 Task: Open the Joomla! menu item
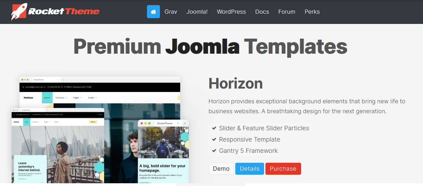197,12
